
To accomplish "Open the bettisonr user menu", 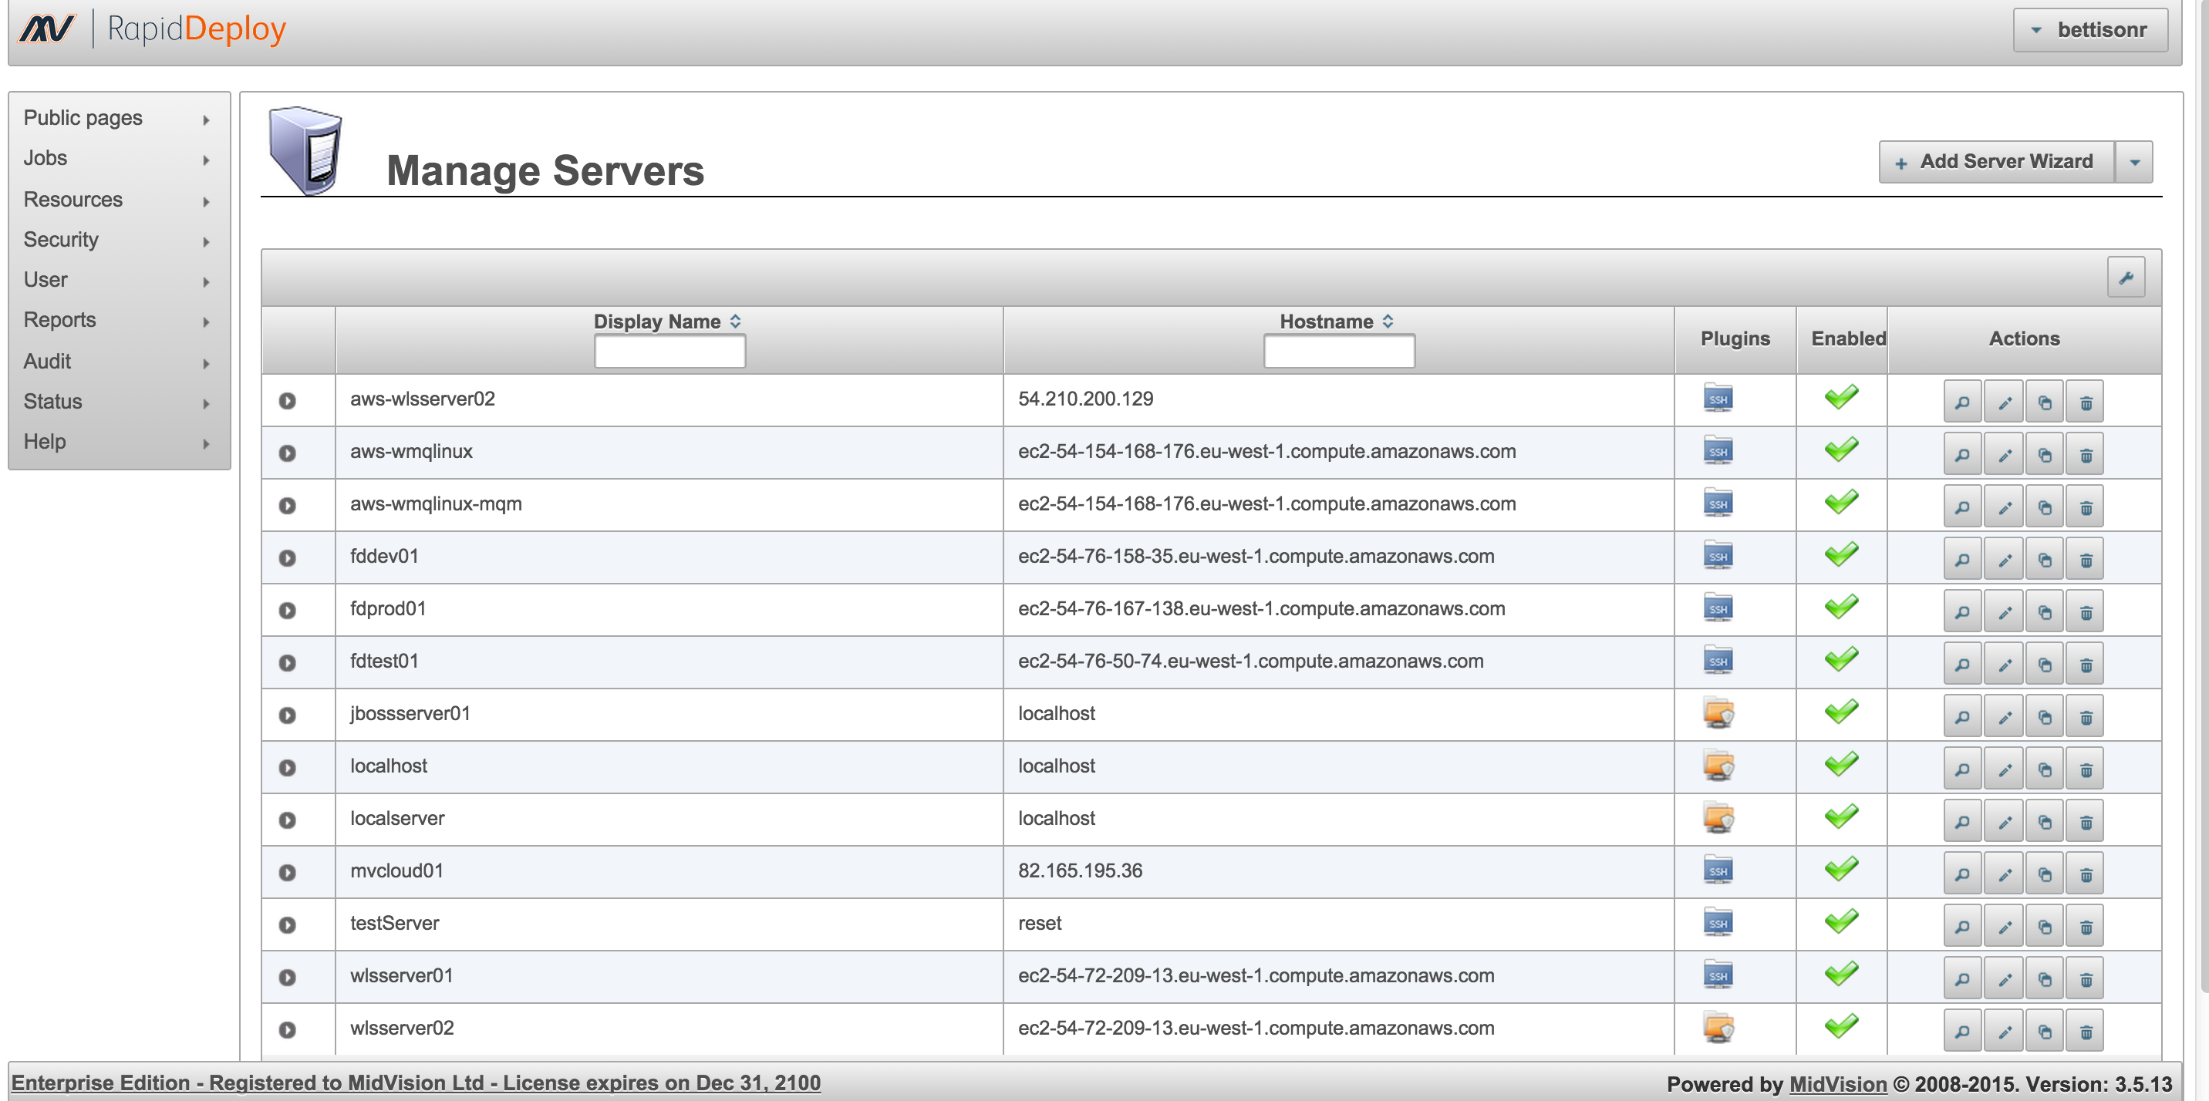I will click(2089, 30).
